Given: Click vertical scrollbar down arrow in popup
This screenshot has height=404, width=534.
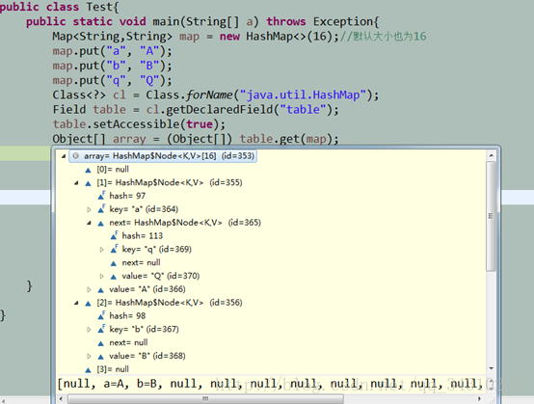Looking at the screenshot, I should point(491,368).
